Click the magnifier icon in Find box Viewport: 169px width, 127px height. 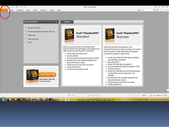(x=154, y=10)
